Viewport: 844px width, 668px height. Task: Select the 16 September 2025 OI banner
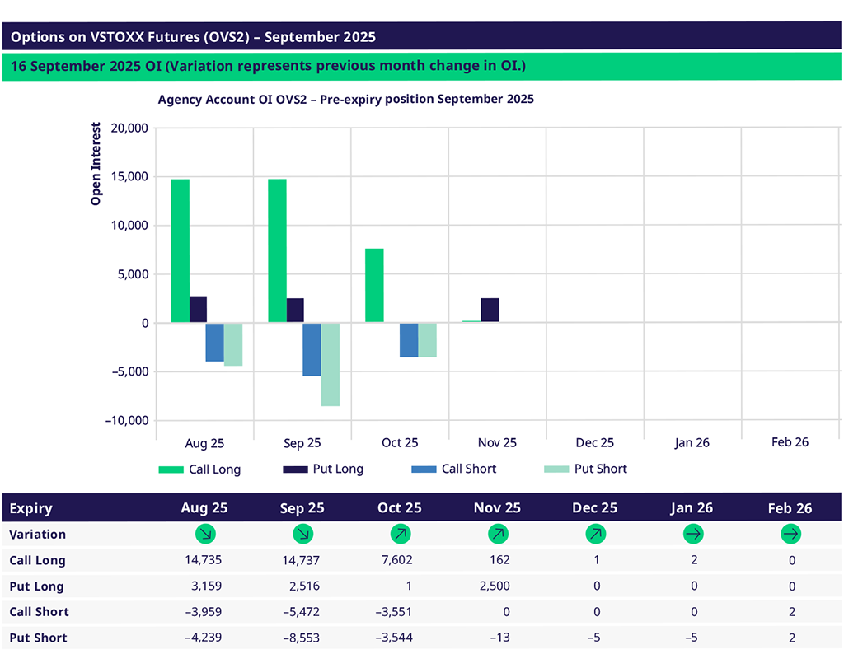click(422, 67)
